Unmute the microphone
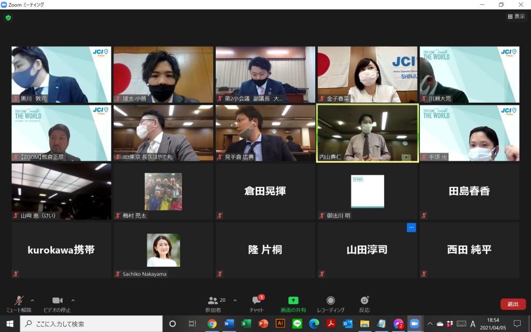Image resolution: width=531 pixels, height=332 pixels. (19, 303)
